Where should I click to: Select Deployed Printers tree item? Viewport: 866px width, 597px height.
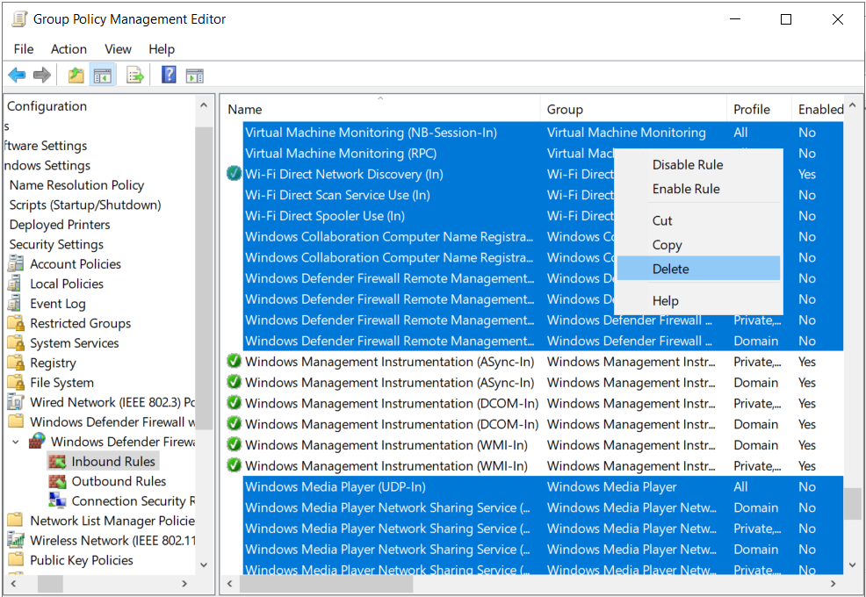(60, 225)
